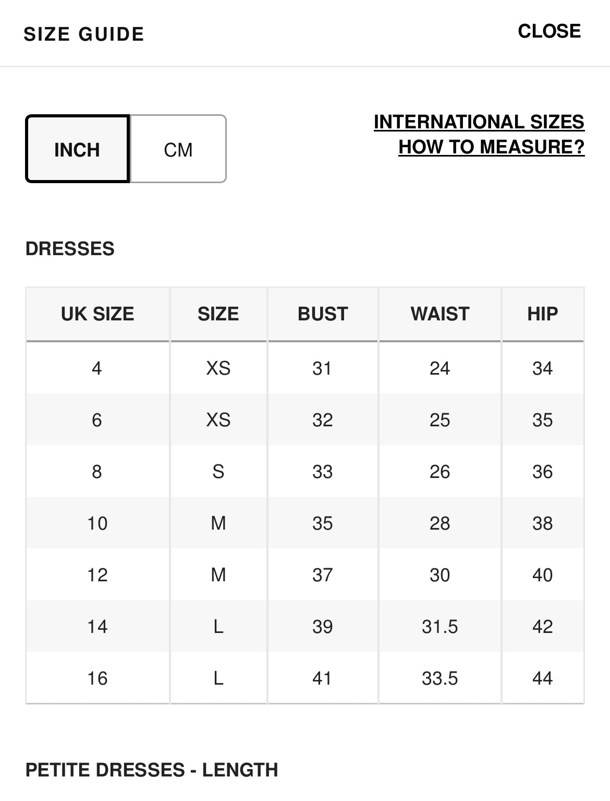This screenshot has width=610, height=801.
Task: Click the BUST column header
Action: click(x=322, y=314)
